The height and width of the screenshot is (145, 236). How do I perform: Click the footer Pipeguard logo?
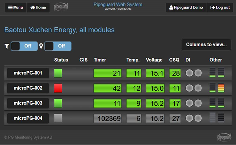[224, 137]
